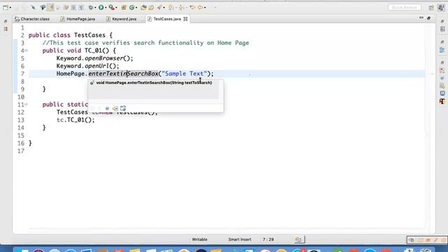Select the TestCases.java tab
Screen dimensions: 448x252
click(167, 19)
